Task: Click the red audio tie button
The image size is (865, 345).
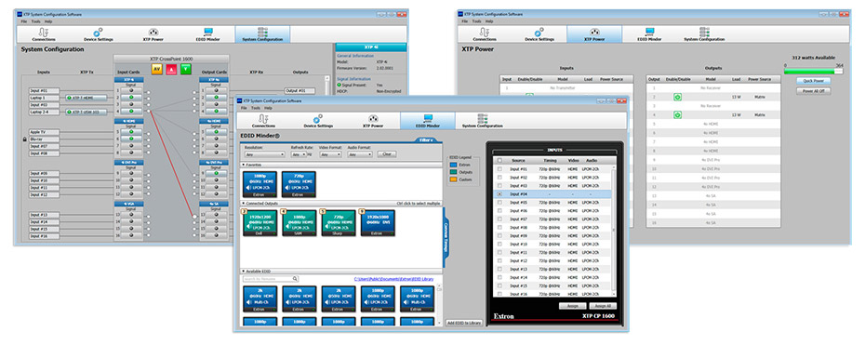Action: point(171,69)
